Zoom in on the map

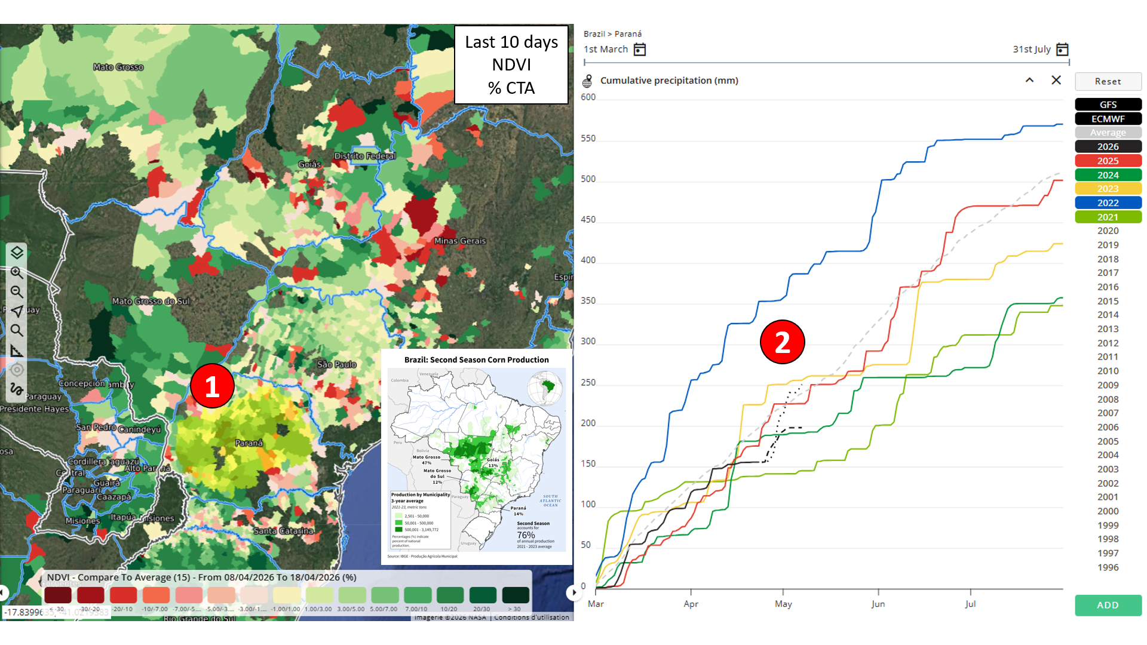click(x=17, y=272)
